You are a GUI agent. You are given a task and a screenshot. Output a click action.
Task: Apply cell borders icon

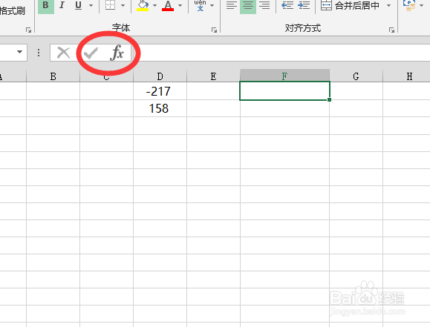click(x=110, y=5)
